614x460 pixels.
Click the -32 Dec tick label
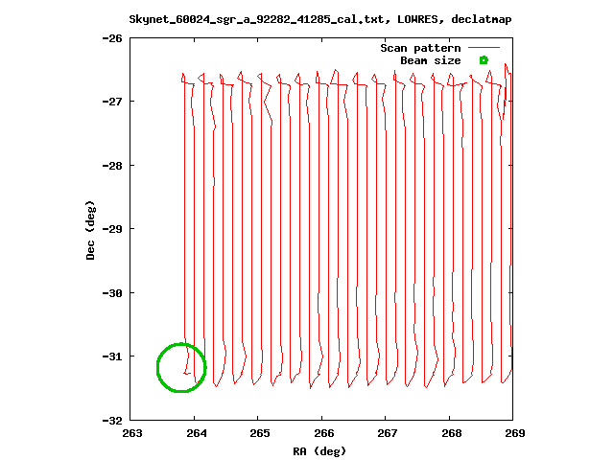112,421
